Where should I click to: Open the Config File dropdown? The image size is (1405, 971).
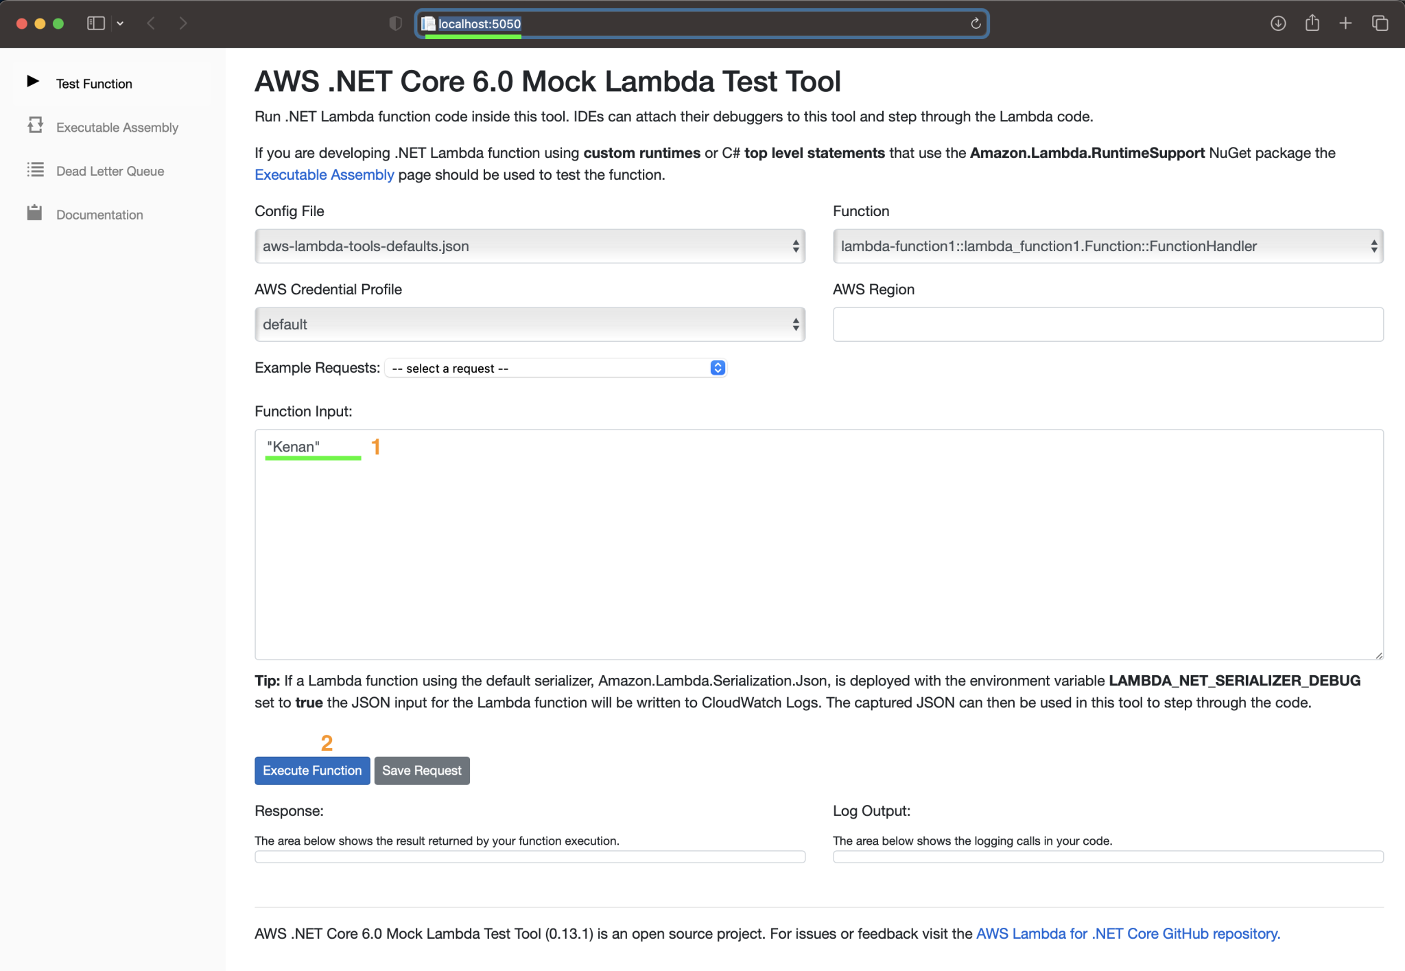pyautogui.click(x=530, y=246)
